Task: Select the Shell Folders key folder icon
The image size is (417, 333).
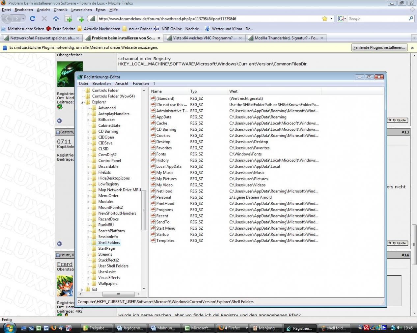Action: (x=94, y=243)
